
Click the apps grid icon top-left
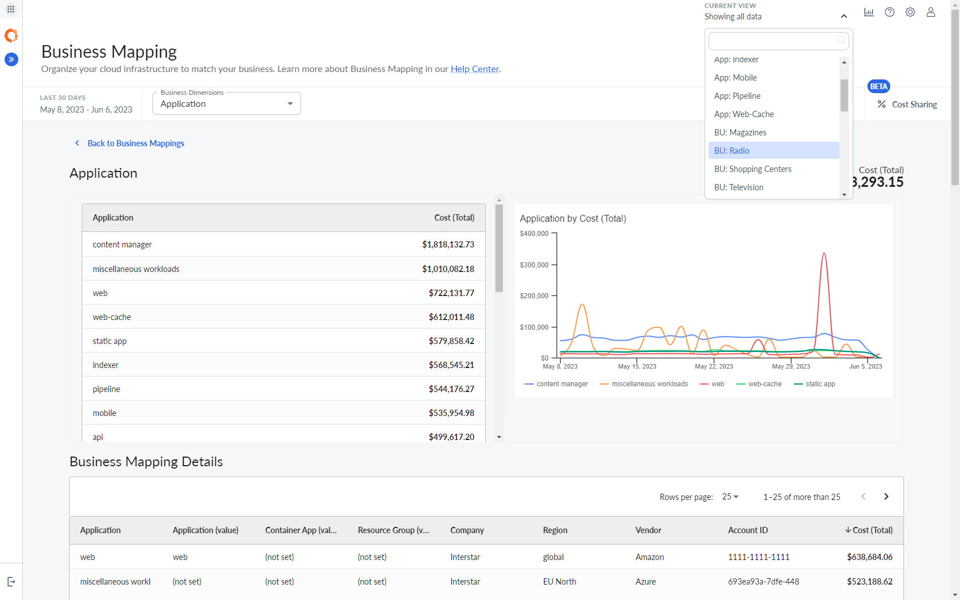click(10, 9)
